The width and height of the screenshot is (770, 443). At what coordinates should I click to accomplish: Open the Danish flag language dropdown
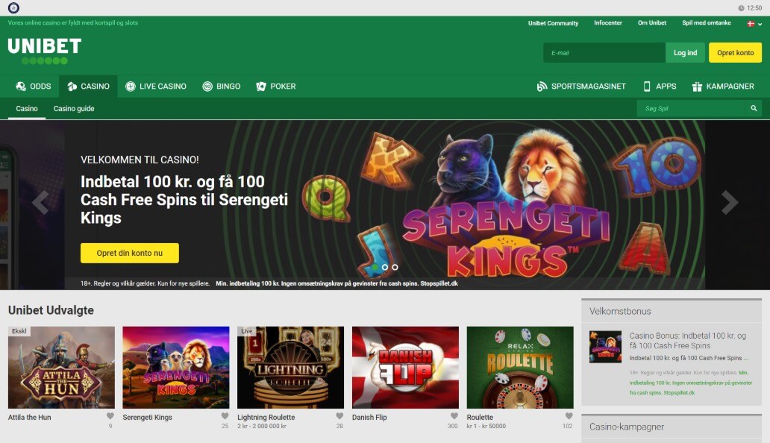(754, 24)
